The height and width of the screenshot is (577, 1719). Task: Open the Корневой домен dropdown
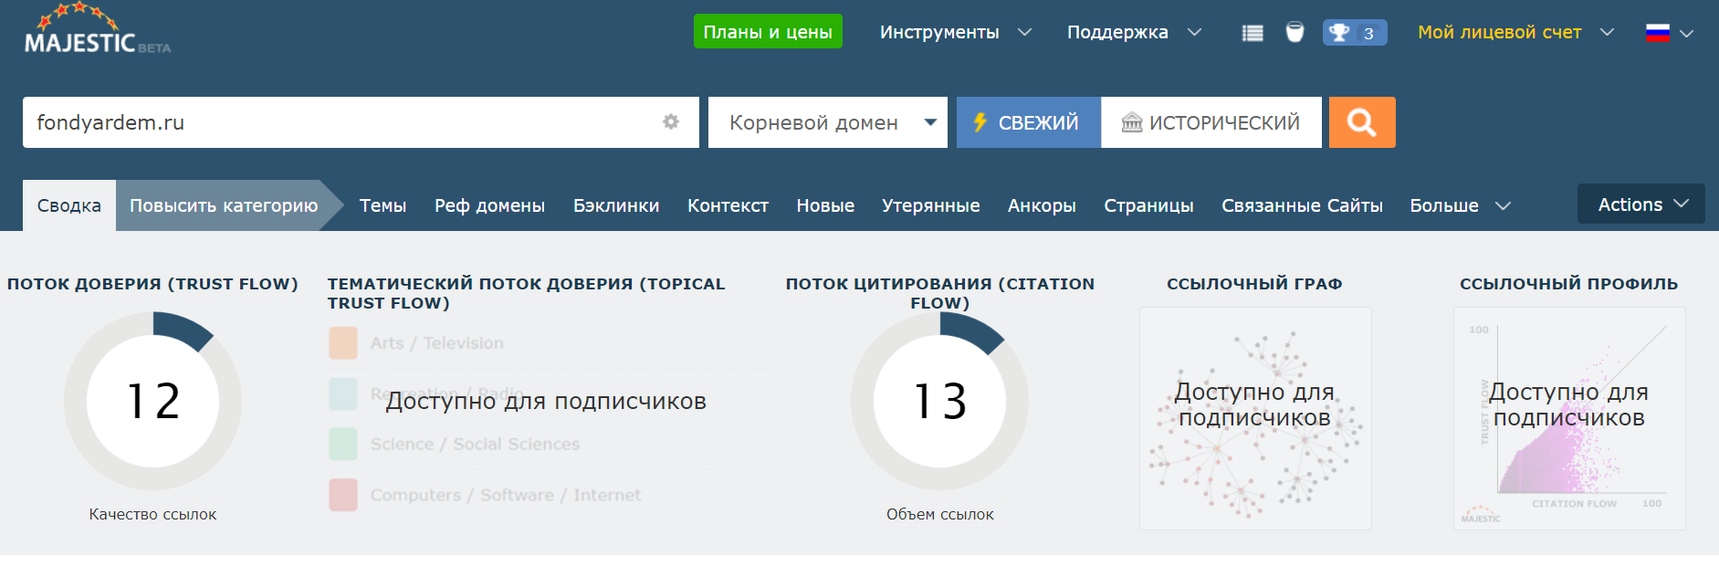[x=828, y=122]
